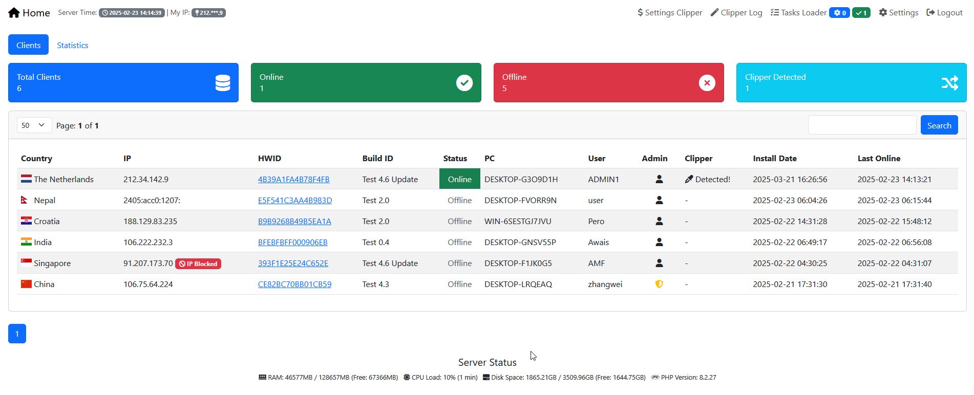The height and width of the screenshot is (395, 974).
Task: Click the Netherlands flag icon
Action: coord(26,179)
